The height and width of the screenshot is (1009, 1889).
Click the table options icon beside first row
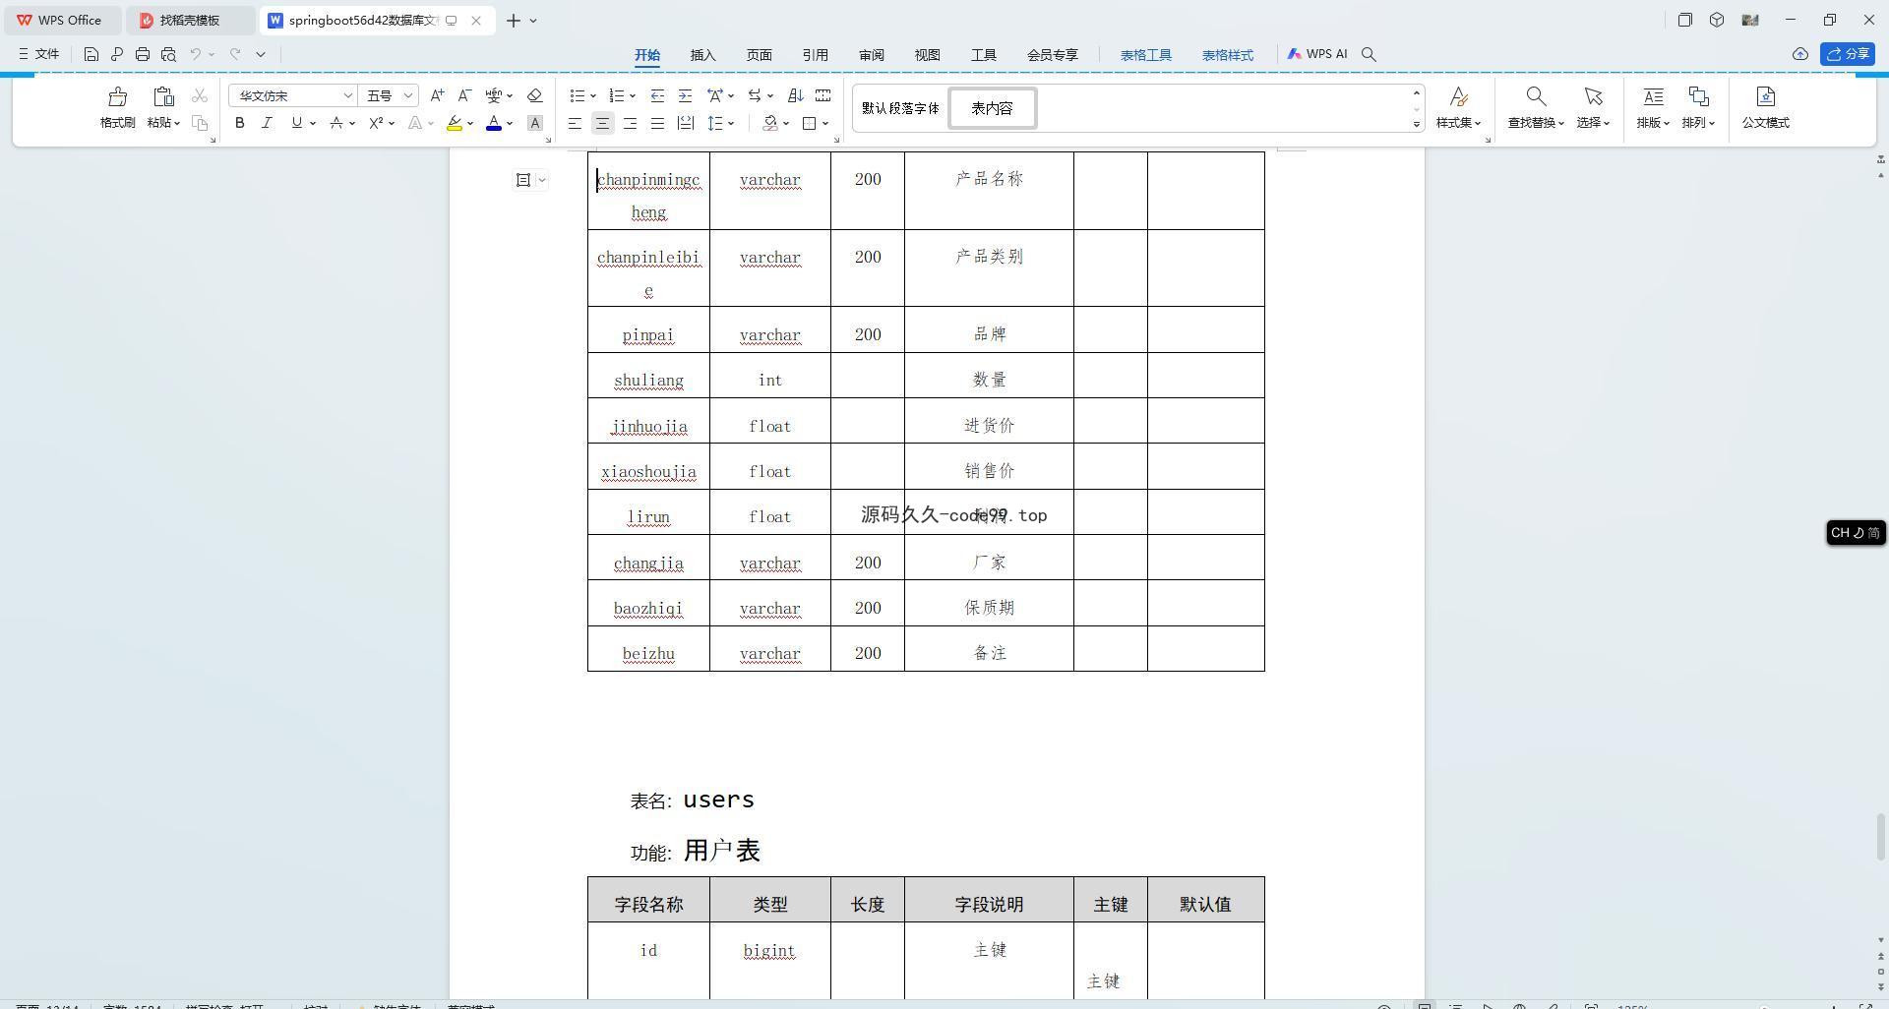[x=523, y=179]
